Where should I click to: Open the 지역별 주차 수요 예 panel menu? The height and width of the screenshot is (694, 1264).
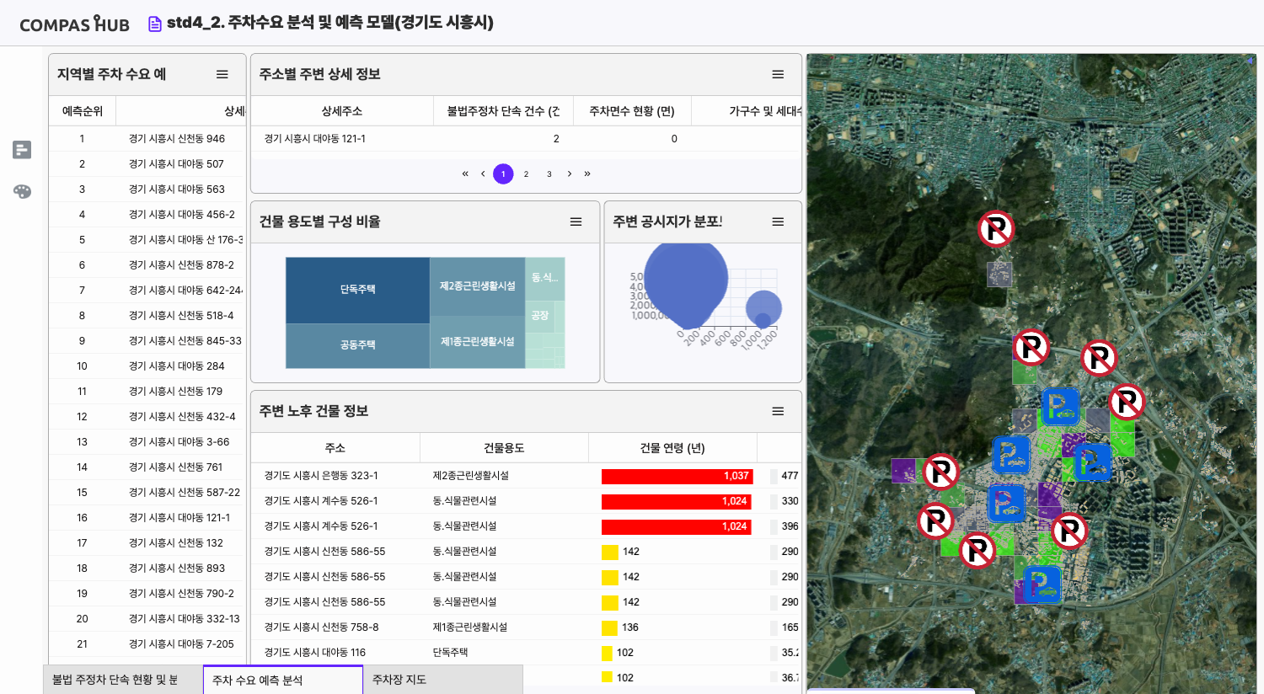point(222,74)
